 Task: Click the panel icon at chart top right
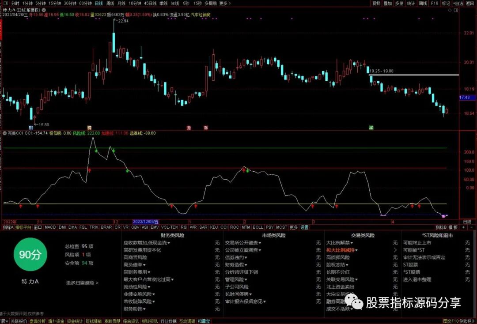tap(456, 10)
